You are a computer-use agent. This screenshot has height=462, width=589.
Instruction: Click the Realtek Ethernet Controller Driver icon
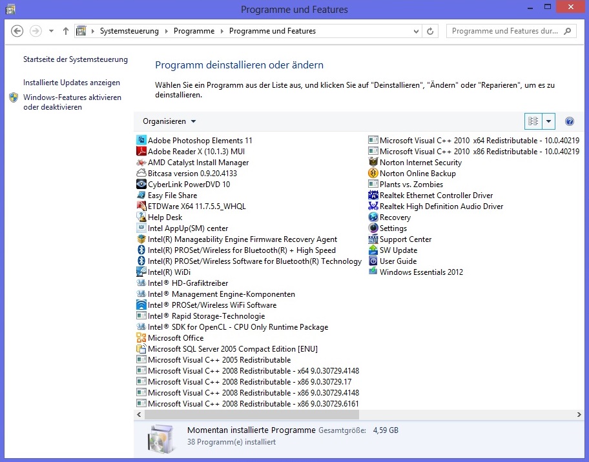[x=373, y=195]
